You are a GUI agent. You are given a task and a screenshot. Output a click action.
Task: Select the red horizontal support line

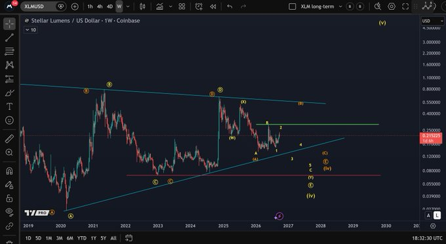pos(253,175)
